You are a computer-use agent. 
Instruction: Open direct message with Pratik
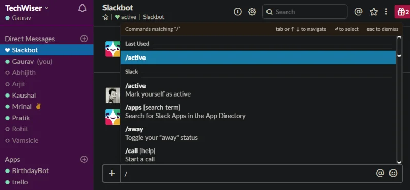pyautogui.click(x=47, y=118)
